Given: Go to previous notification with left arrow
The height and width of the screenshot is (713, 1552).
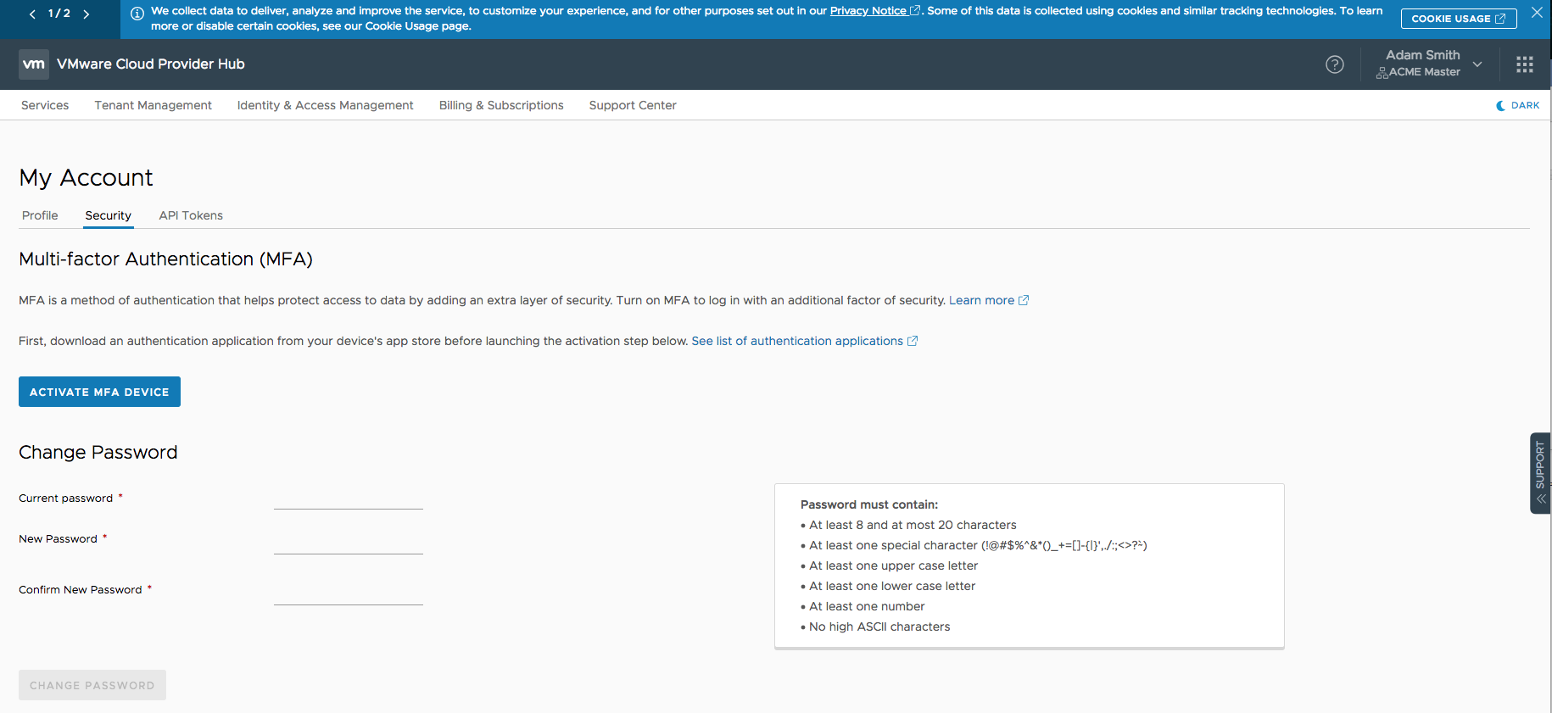Looking at the screenshot, I should pos(33,14).
